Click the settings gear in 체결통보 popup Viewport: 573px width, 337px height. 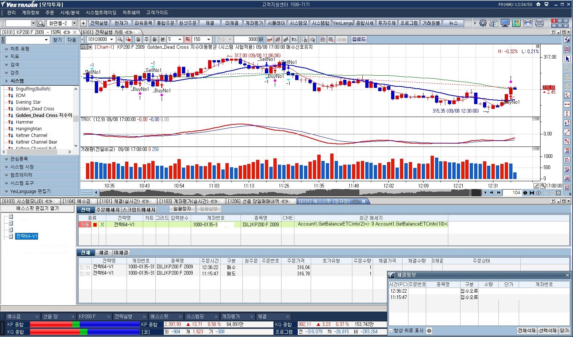point(429,331)
